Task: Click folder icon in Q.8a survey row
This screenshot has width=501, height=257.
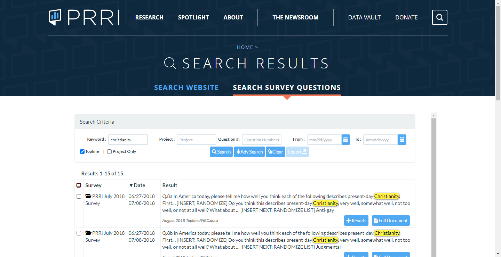Action: tap(88, 196)
